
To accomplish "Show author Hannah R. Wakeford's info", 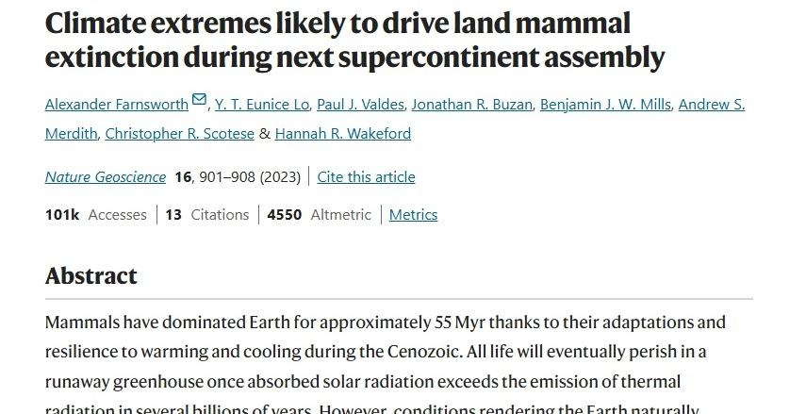I will pos(342,134).
